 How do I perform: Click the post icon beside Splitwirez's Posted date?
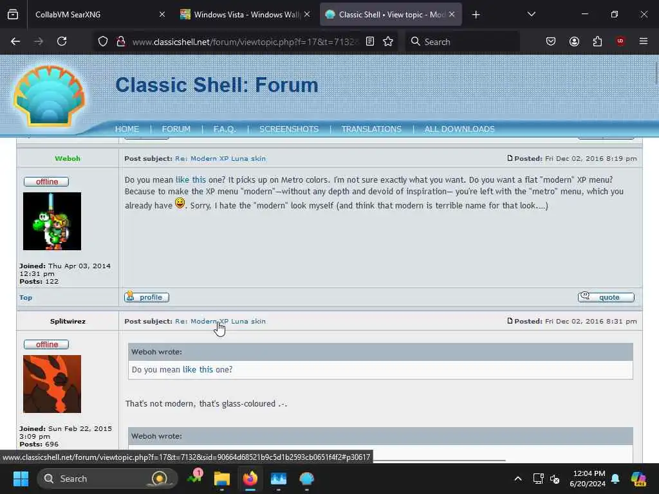510,320
